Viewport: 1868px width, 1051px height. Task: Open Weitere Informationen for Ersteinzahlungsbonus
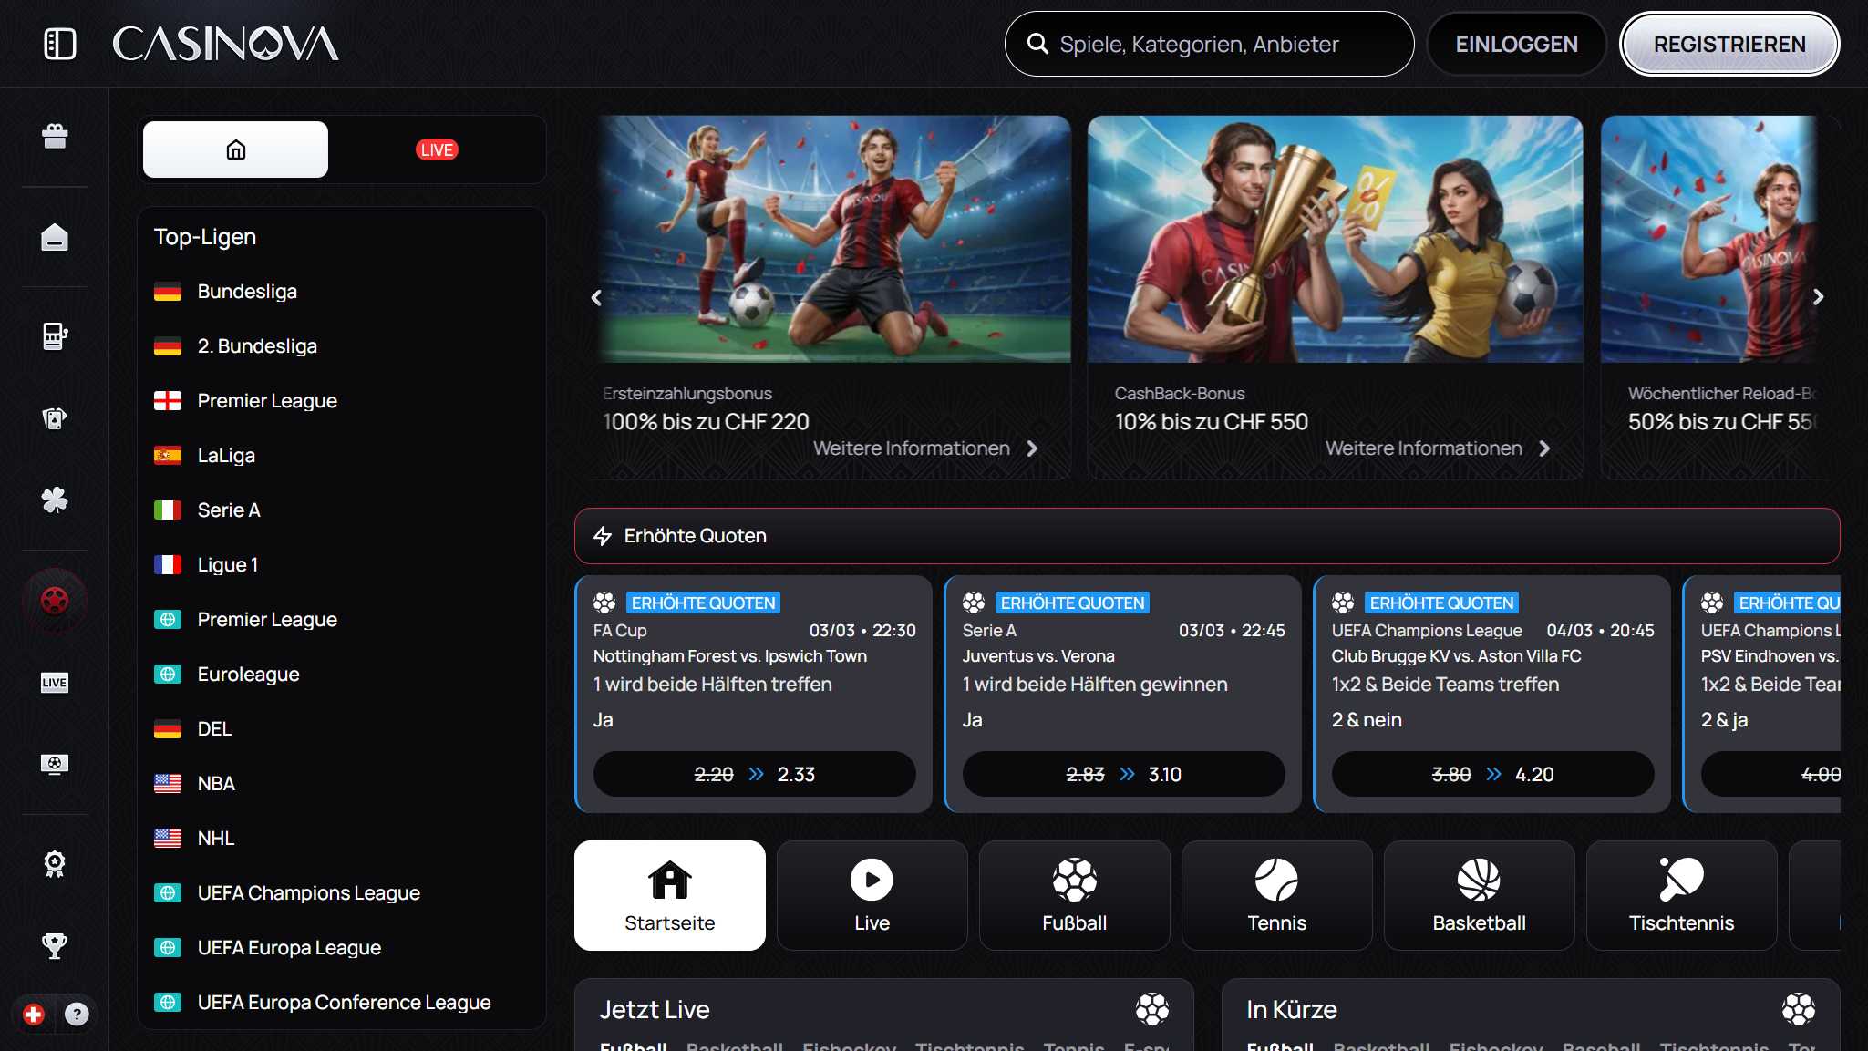coord(925,448)
